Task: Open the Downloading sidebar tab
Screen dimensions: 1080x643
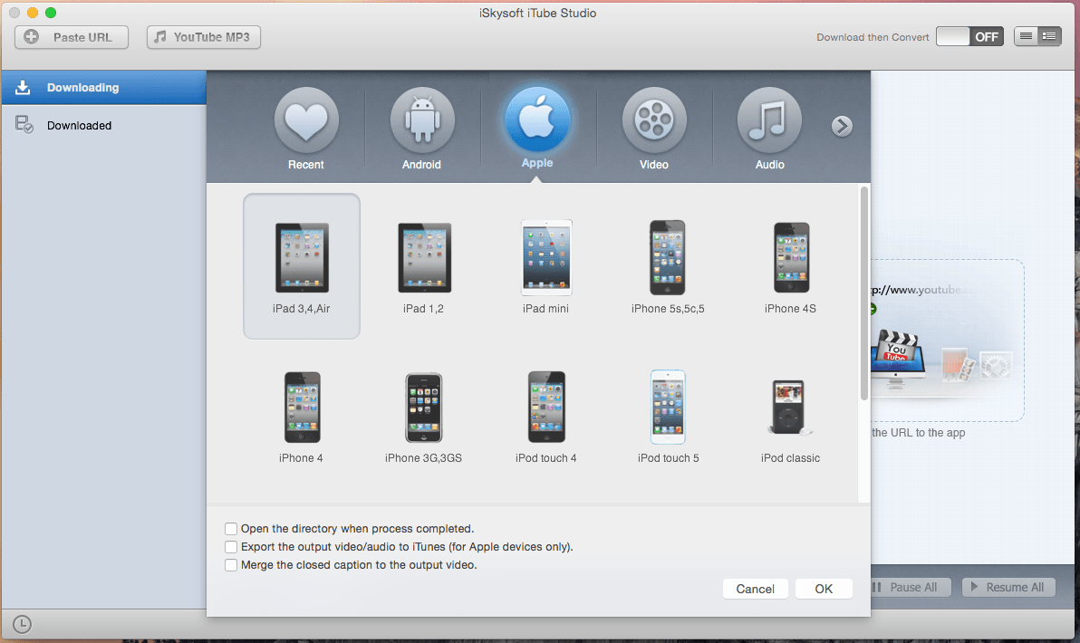Action: tap(104, 88)
